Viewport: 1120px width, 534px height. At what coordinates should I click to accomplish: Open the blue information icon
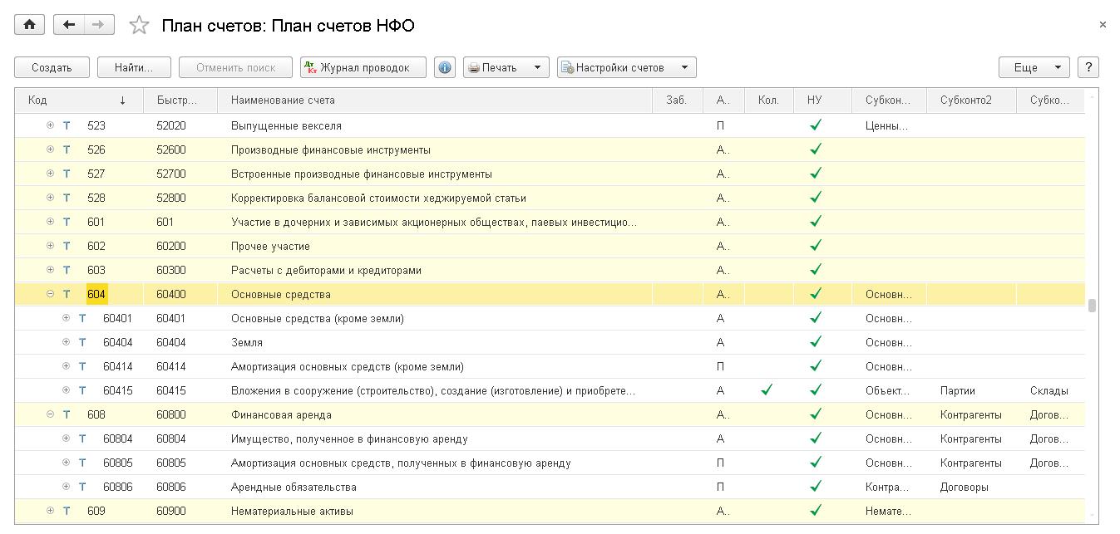445,68
